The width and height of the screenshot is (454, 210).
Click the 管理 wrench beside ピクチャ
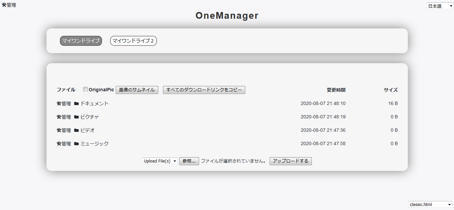64,117
